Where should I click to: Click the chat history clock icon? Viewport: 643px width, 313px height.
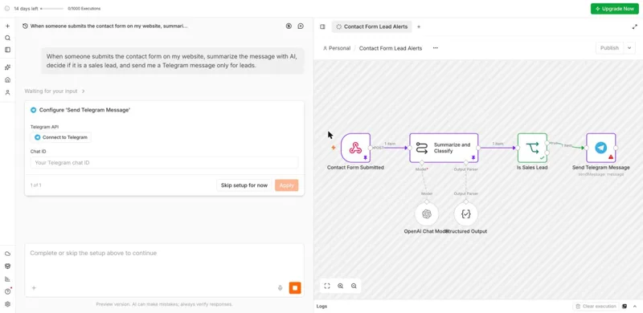click(26, 26)
